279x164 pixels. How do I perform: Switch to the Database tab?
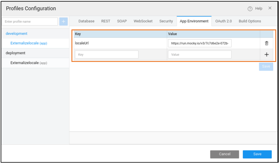tap(86, 21)
